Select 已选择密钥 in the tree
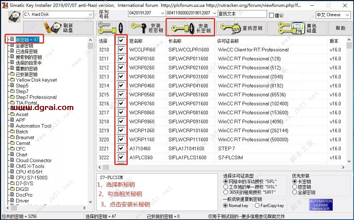 (26, 51)
